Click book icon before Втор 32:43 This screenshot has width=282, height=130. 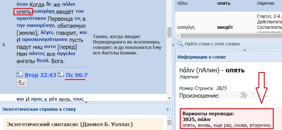pyautogui.click(x=19, y=74)
